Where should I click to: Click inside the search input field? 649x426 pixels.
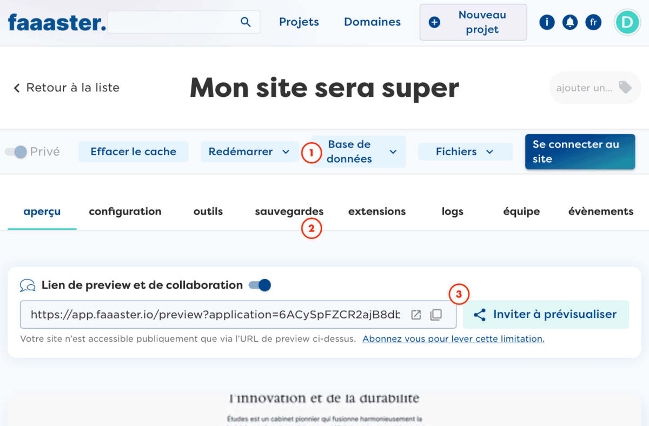[x=173, y=22]
